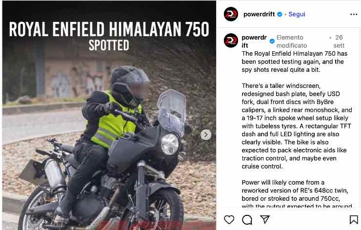Share the post with the paper plane icon
Screen dimensions: 361x230
click(x=265, y=219)
